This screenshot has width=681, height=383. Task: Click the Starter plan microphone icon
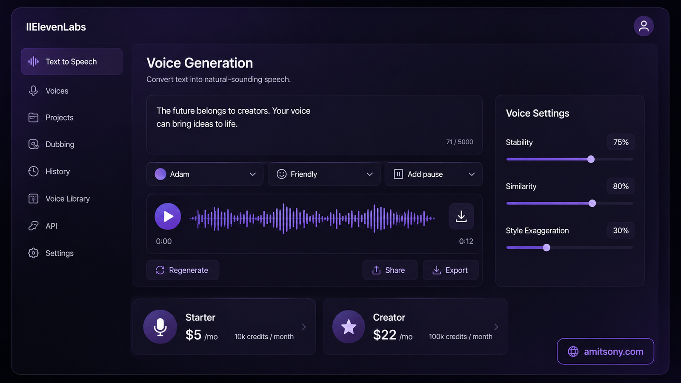click(160, 327)
